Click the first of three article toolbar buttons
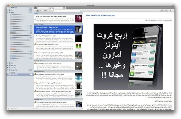Screen dimensions: 181x119 tap(162, 11)
